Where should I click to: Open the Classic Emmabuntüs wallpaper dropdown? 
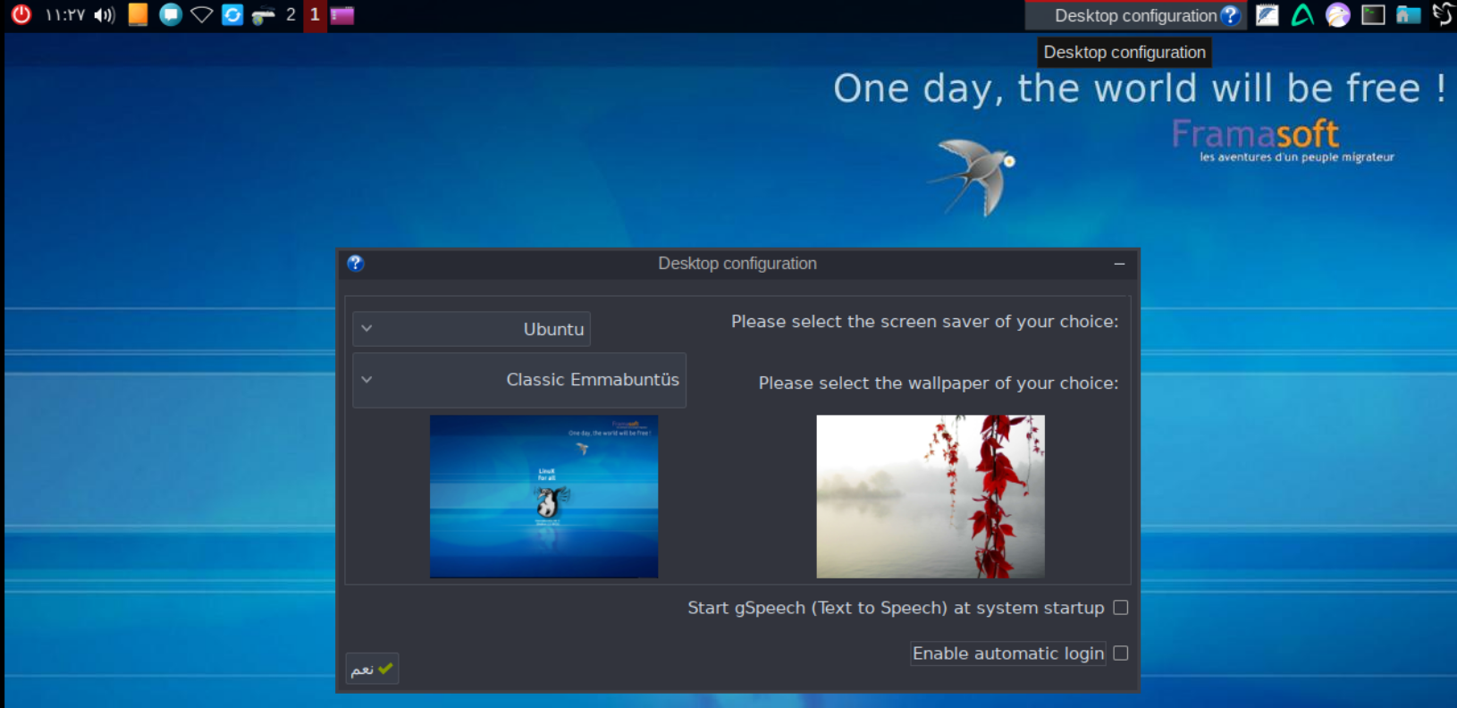(519, 380)
